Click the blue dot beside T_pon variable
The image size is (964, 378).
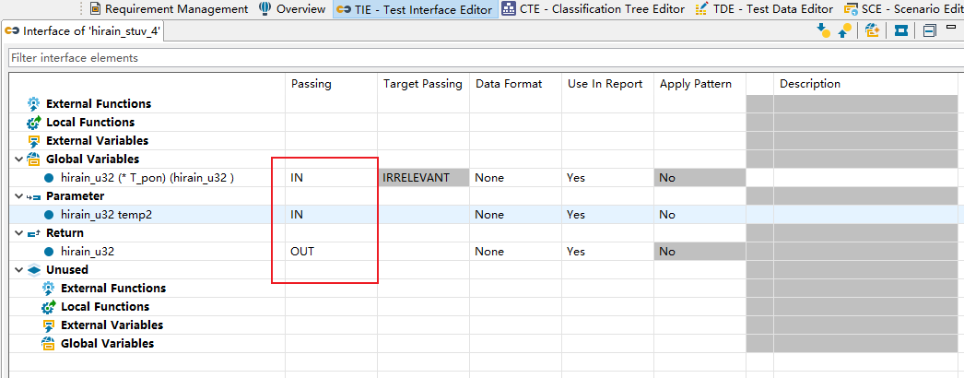(x=49, y=178)
